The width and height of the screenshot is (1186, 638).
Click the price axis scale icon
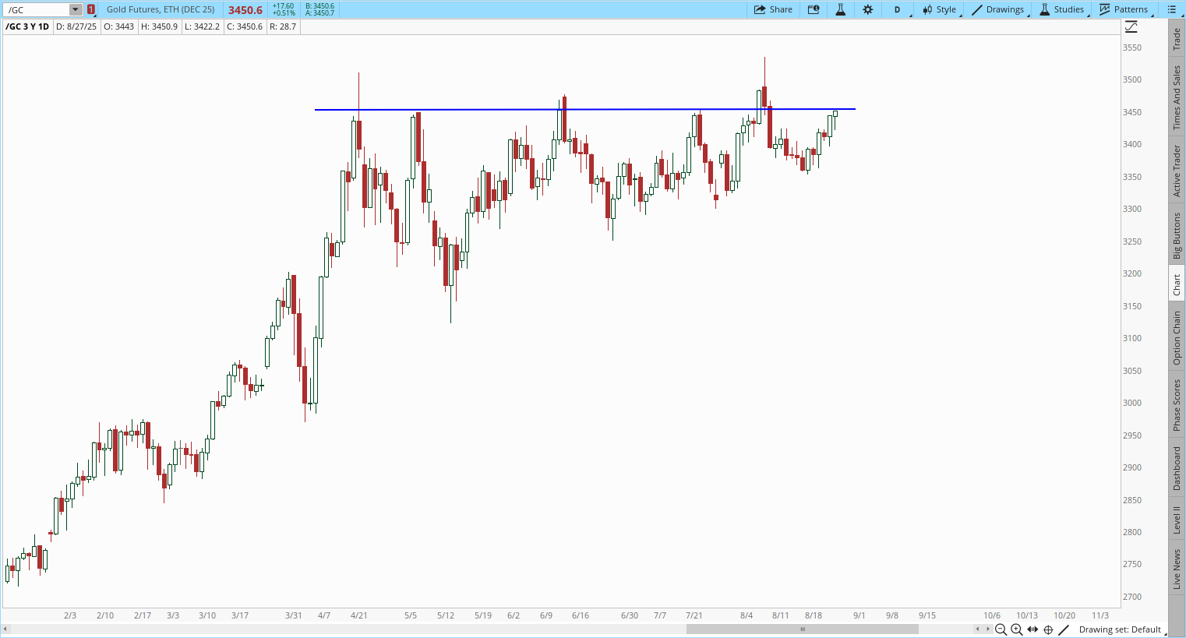click(x=1131, y=26)
